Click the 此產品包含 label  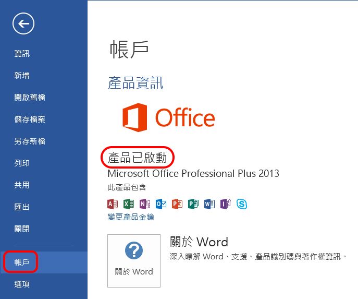point(127,187)
